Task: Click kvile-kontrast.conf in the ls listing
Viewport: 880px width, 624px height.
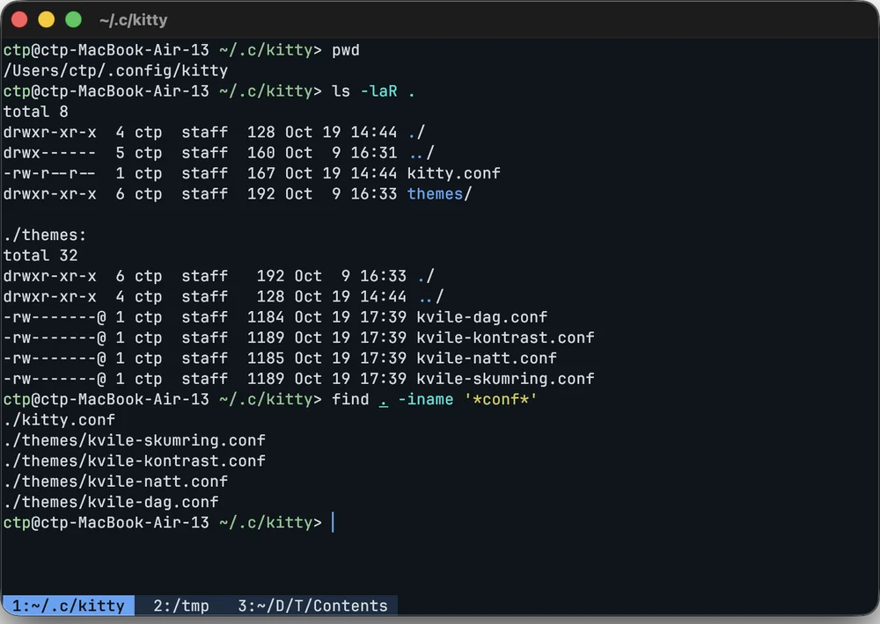Action: click(505, 337)
